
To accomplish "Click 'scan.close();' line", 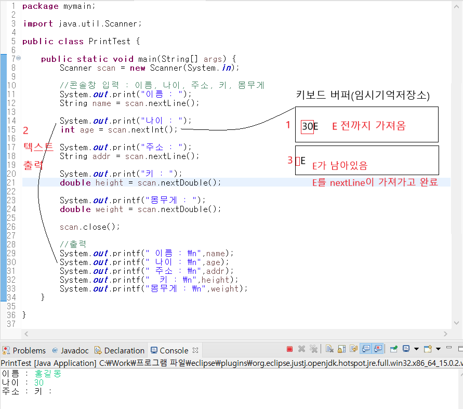I will point(89,227).
